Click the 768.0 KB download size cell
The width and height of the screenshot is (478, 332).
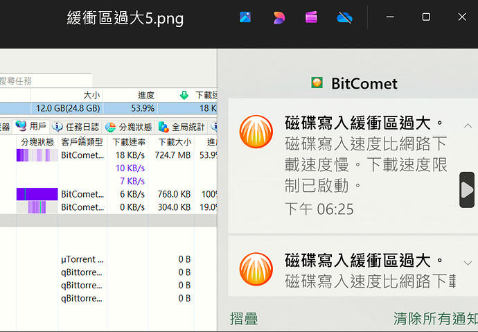click(174, 194)
